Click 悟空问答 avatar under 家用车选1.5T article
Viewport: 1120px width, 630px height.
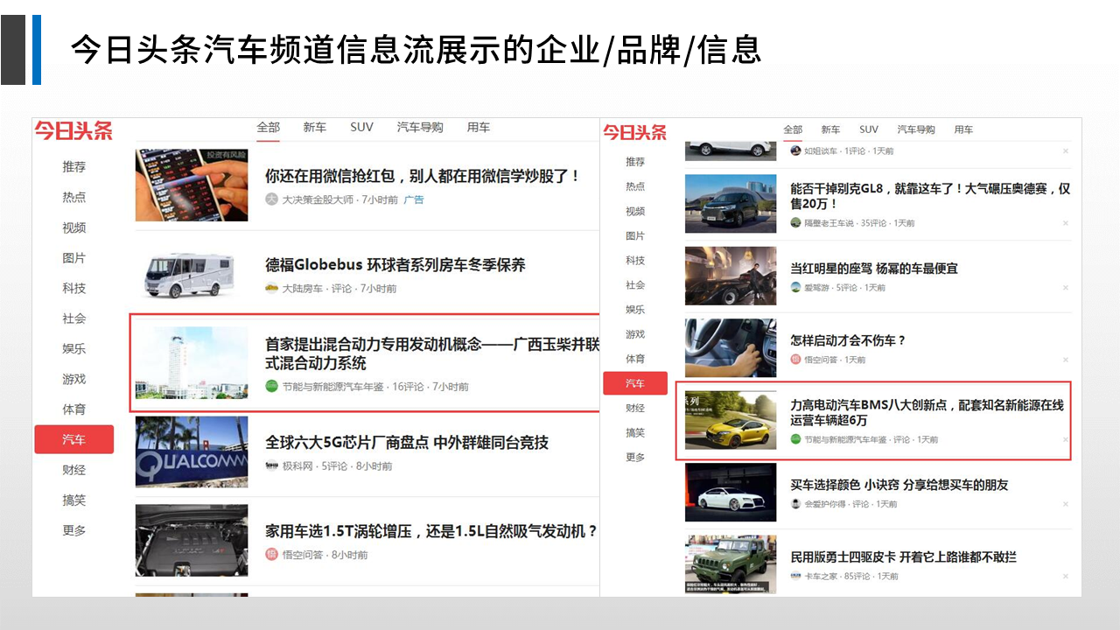pos(271,555)
